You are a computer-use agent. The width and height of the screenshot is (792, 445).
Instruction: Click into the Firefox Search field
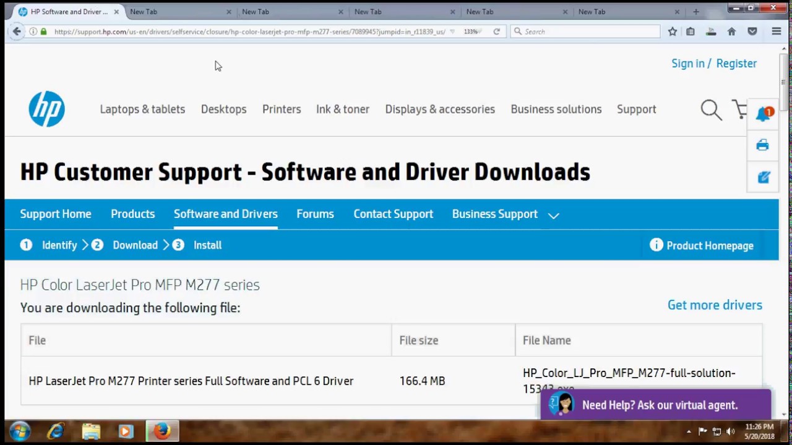[585, 32]
